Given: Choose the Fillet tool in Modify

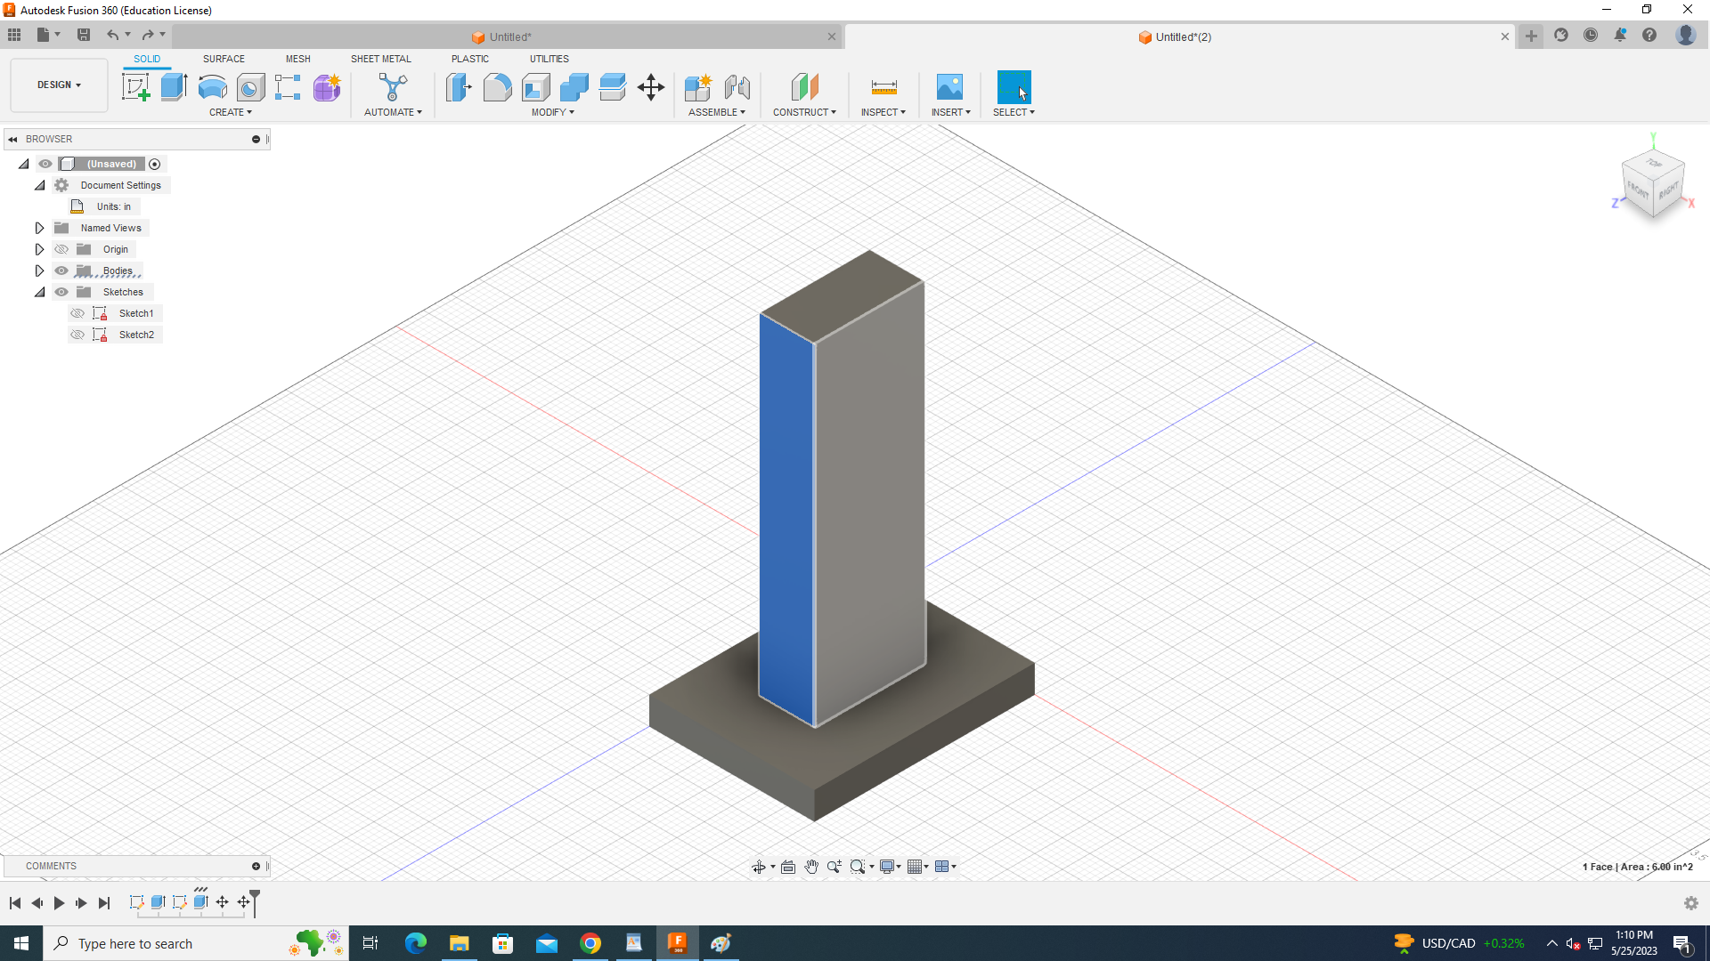Looking at the screenshot, I should [497, 87].
